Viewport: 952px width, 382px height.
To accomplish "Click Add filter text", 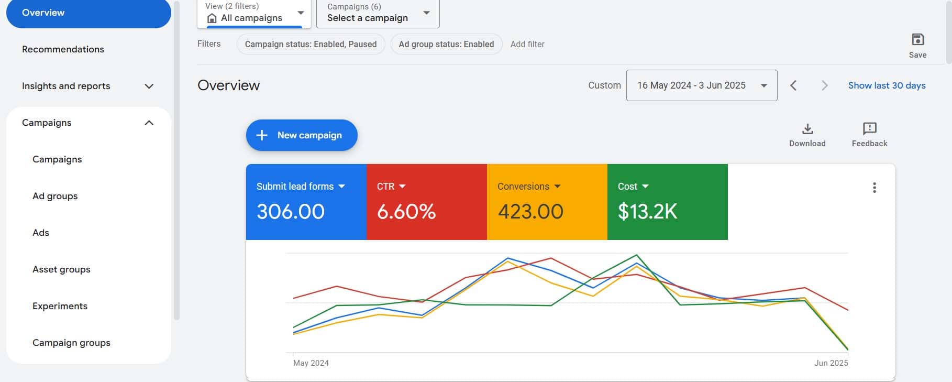I will pos(527,45).
